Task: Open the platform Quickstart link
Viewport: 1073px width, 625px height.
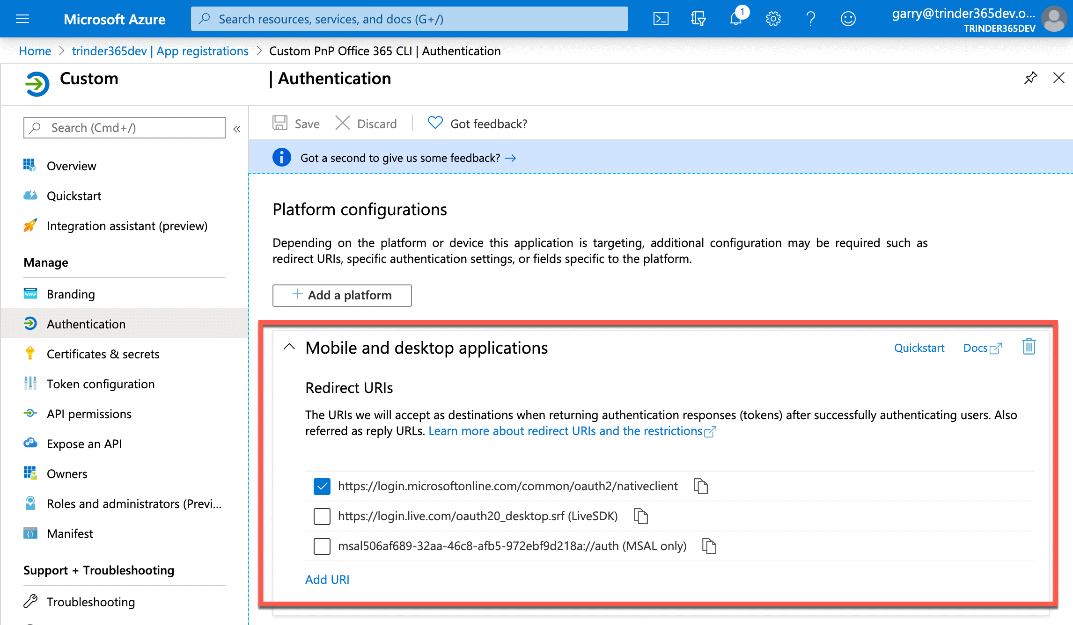Action: [919, 348]
